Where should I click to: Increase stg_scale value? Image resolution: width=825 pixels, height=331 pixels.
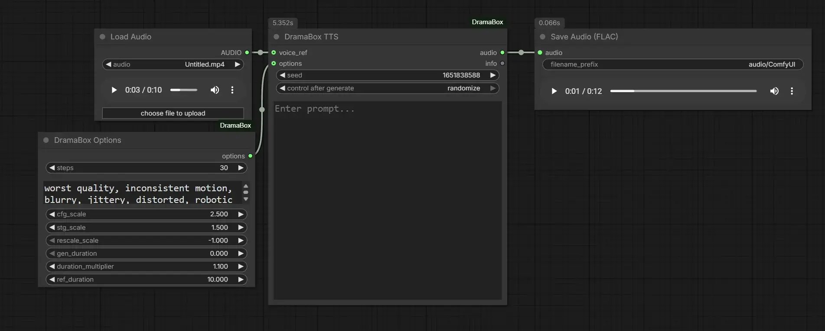241,228
